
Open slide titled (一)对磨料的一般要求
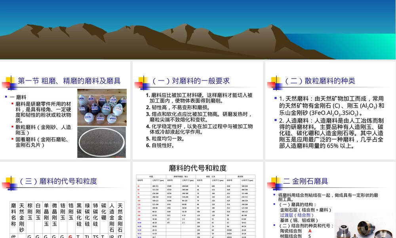pyautogui.click(x=198, y=111)
